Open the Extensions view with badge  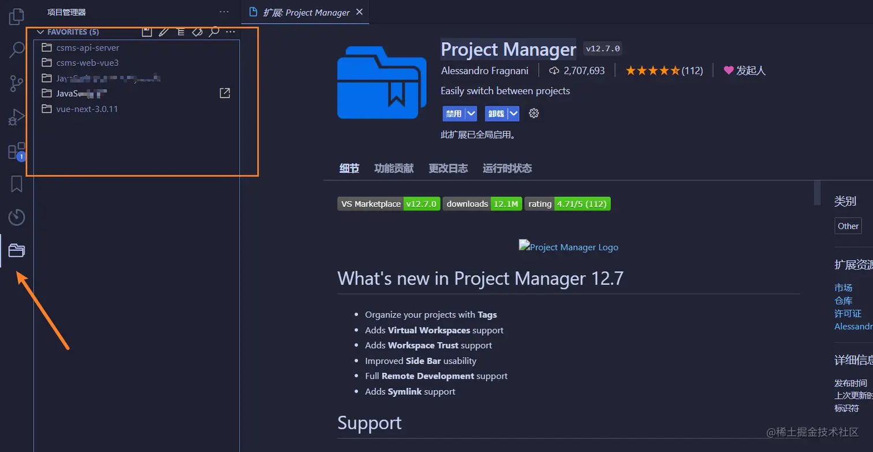(17, 151)
